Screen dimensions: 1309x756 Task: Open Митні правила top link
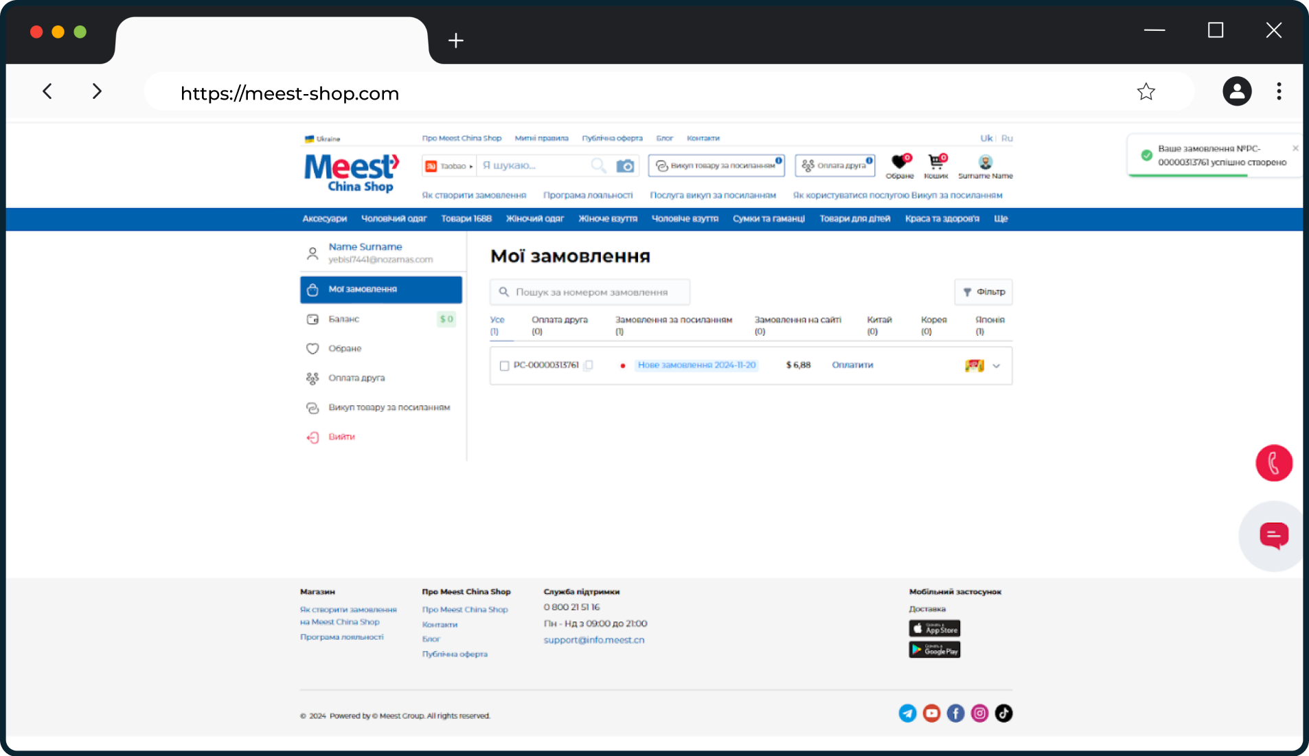point(542,138)
